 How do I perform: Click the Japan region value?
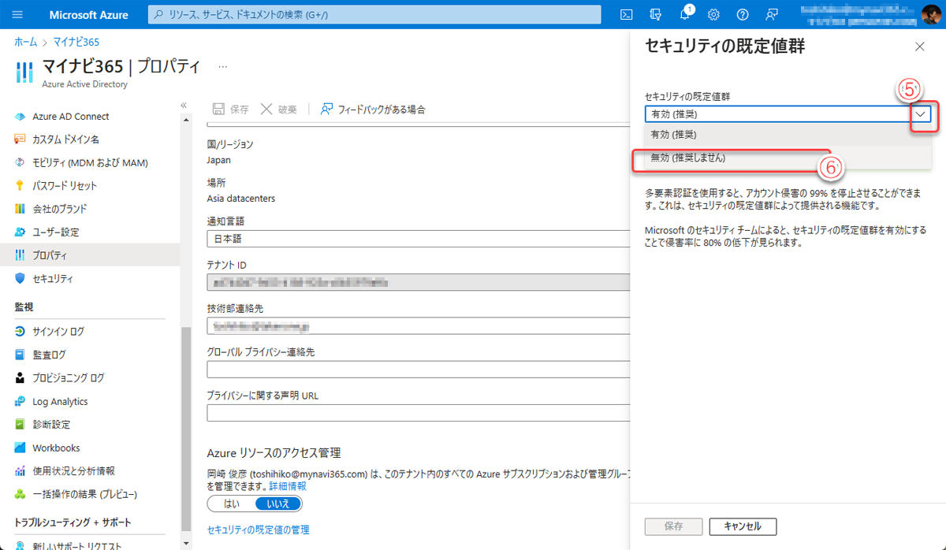click(x=218, y=160)
